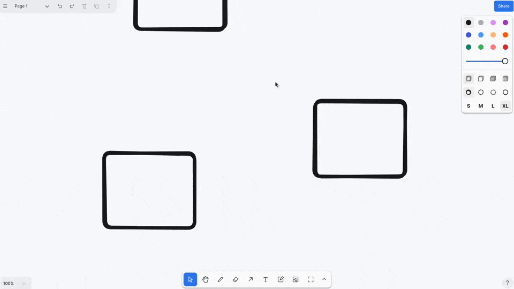This screenshot has width=514, height=289.
Task: Pick the light blue color swatch
Action: (481, 35)
